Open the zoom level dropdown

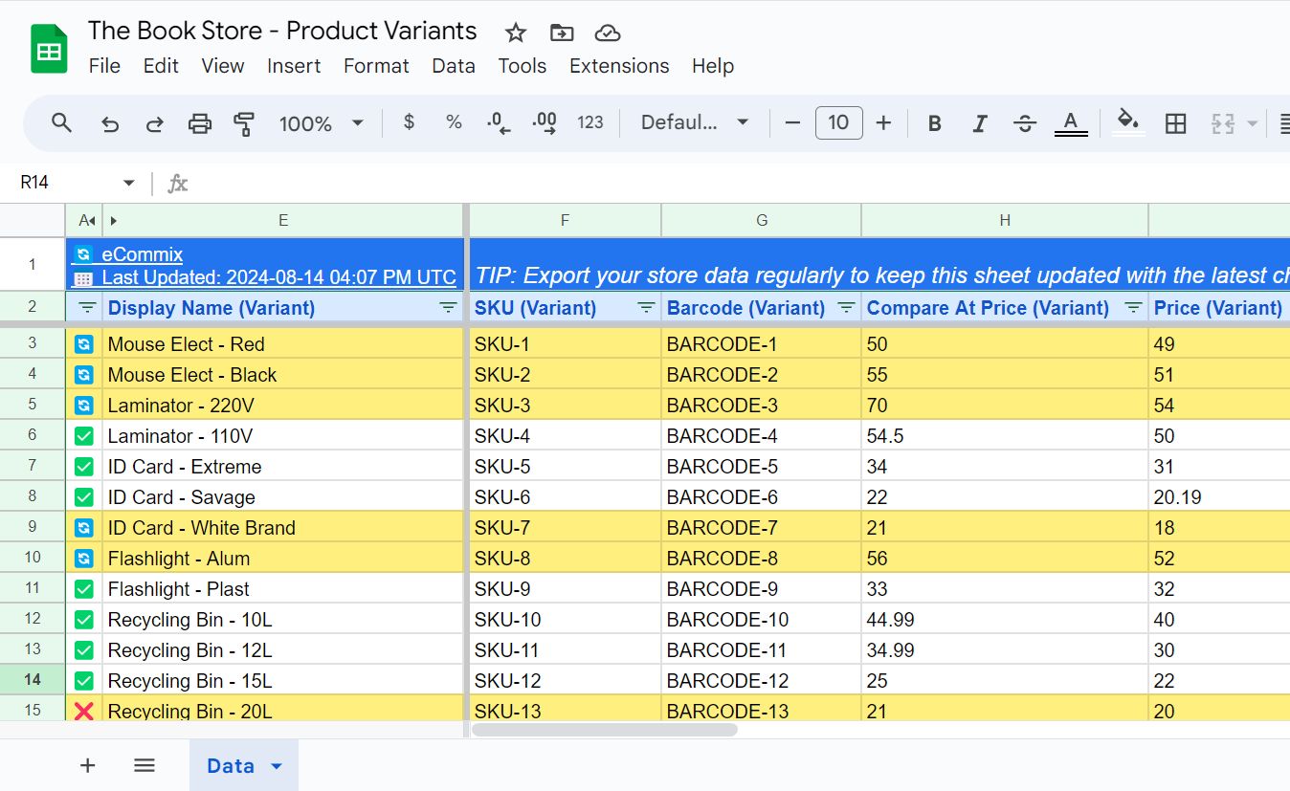(x=321, y=122)
